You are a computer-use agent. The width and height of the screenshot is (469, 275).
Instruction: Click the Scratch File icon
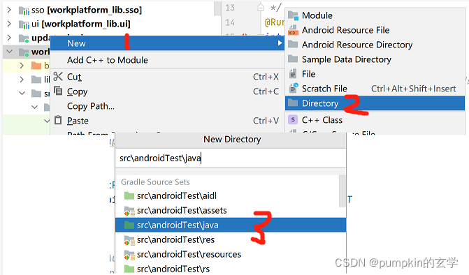coord(293,89)
